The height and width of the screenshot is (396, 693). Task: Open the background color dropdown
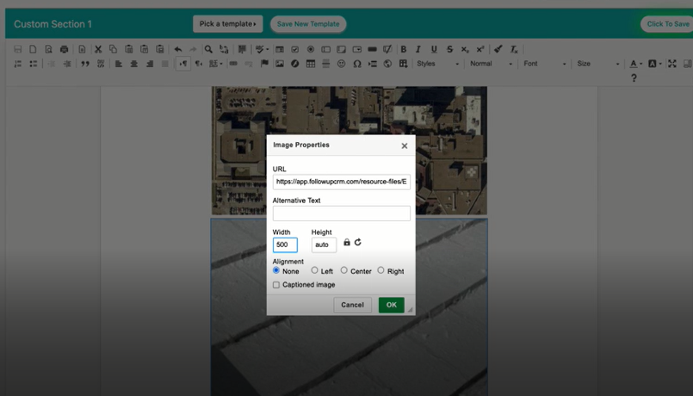(x=654, y=64)
